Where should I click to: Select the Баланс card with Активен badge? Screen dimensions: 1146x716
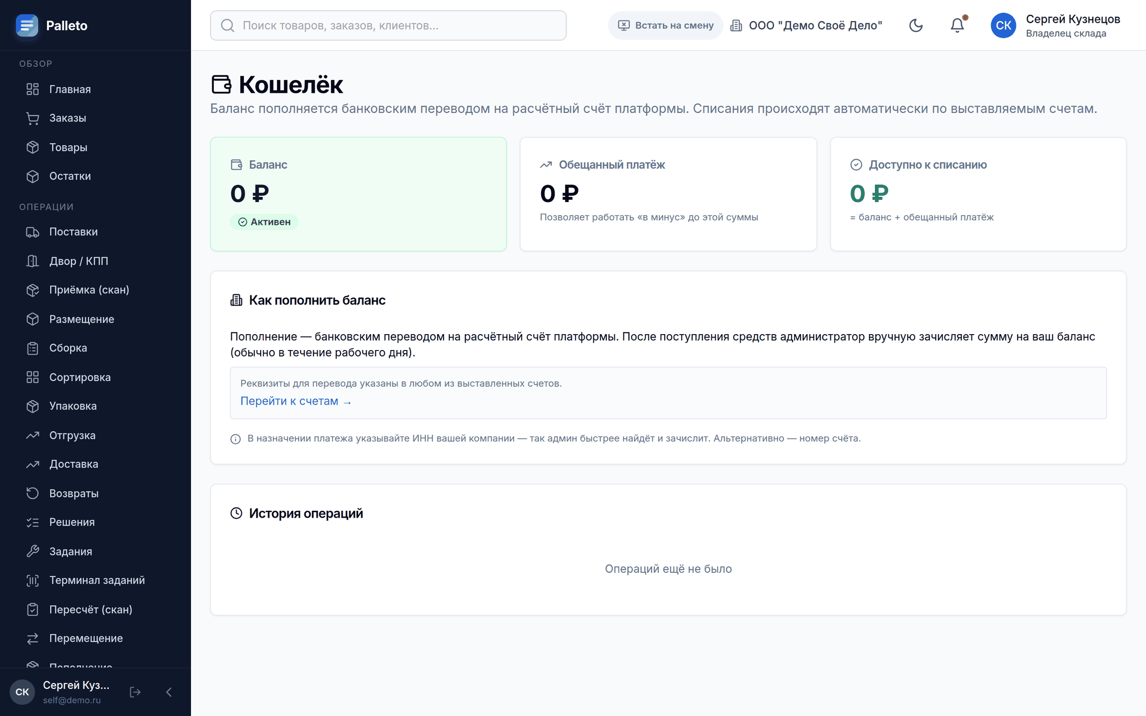[x=359, y=194]
